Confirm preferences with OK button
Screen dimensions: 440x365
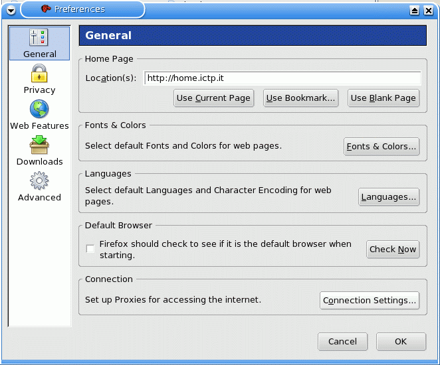click(401, 342)
